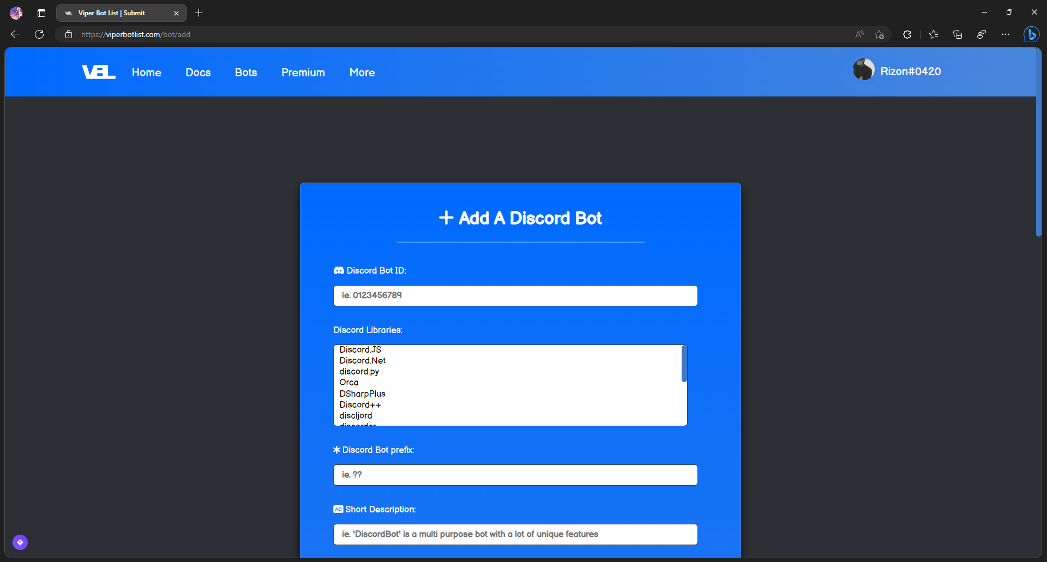
Task: Click the Discord Libraries label
Action: (368, 330)
